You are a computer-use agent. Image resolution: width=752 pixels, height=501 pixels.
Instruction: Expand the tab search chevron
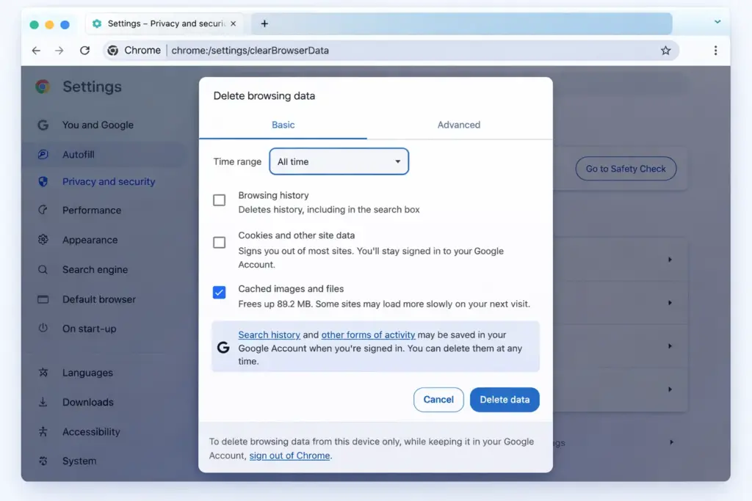point(717,23)
